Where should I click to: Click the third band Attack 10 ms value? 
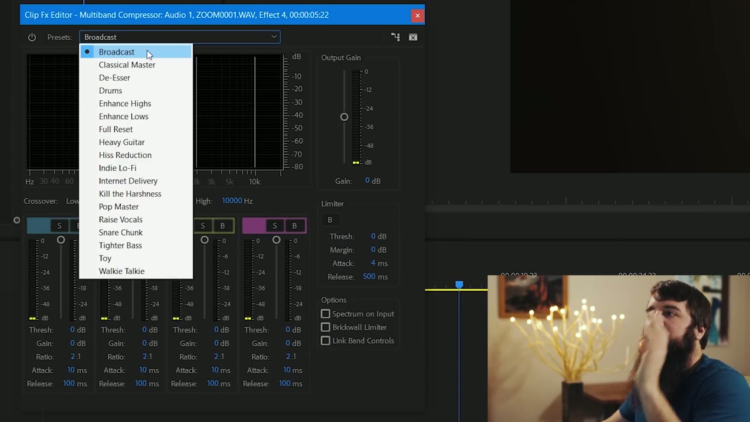[x=221, y=370]
